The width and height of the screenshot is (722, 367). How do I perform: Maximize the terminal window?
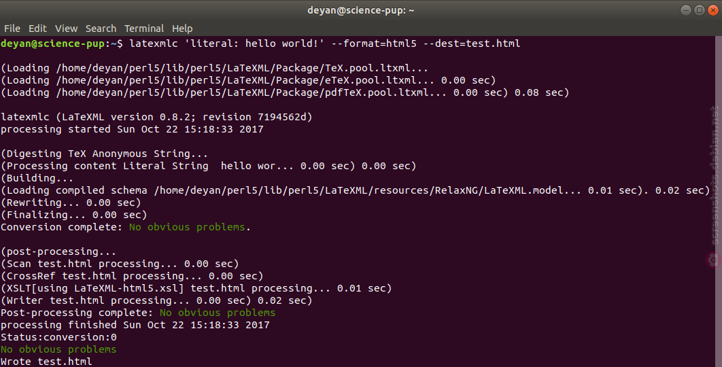pyautogui.click(x=700, y=10)
